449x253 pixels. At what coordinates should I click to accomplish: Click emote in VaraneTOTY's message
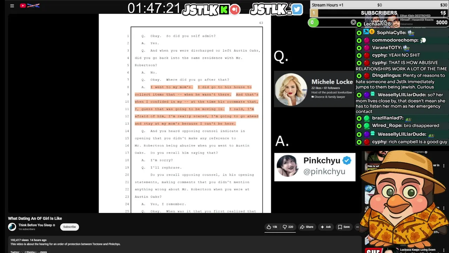point(406,47)
